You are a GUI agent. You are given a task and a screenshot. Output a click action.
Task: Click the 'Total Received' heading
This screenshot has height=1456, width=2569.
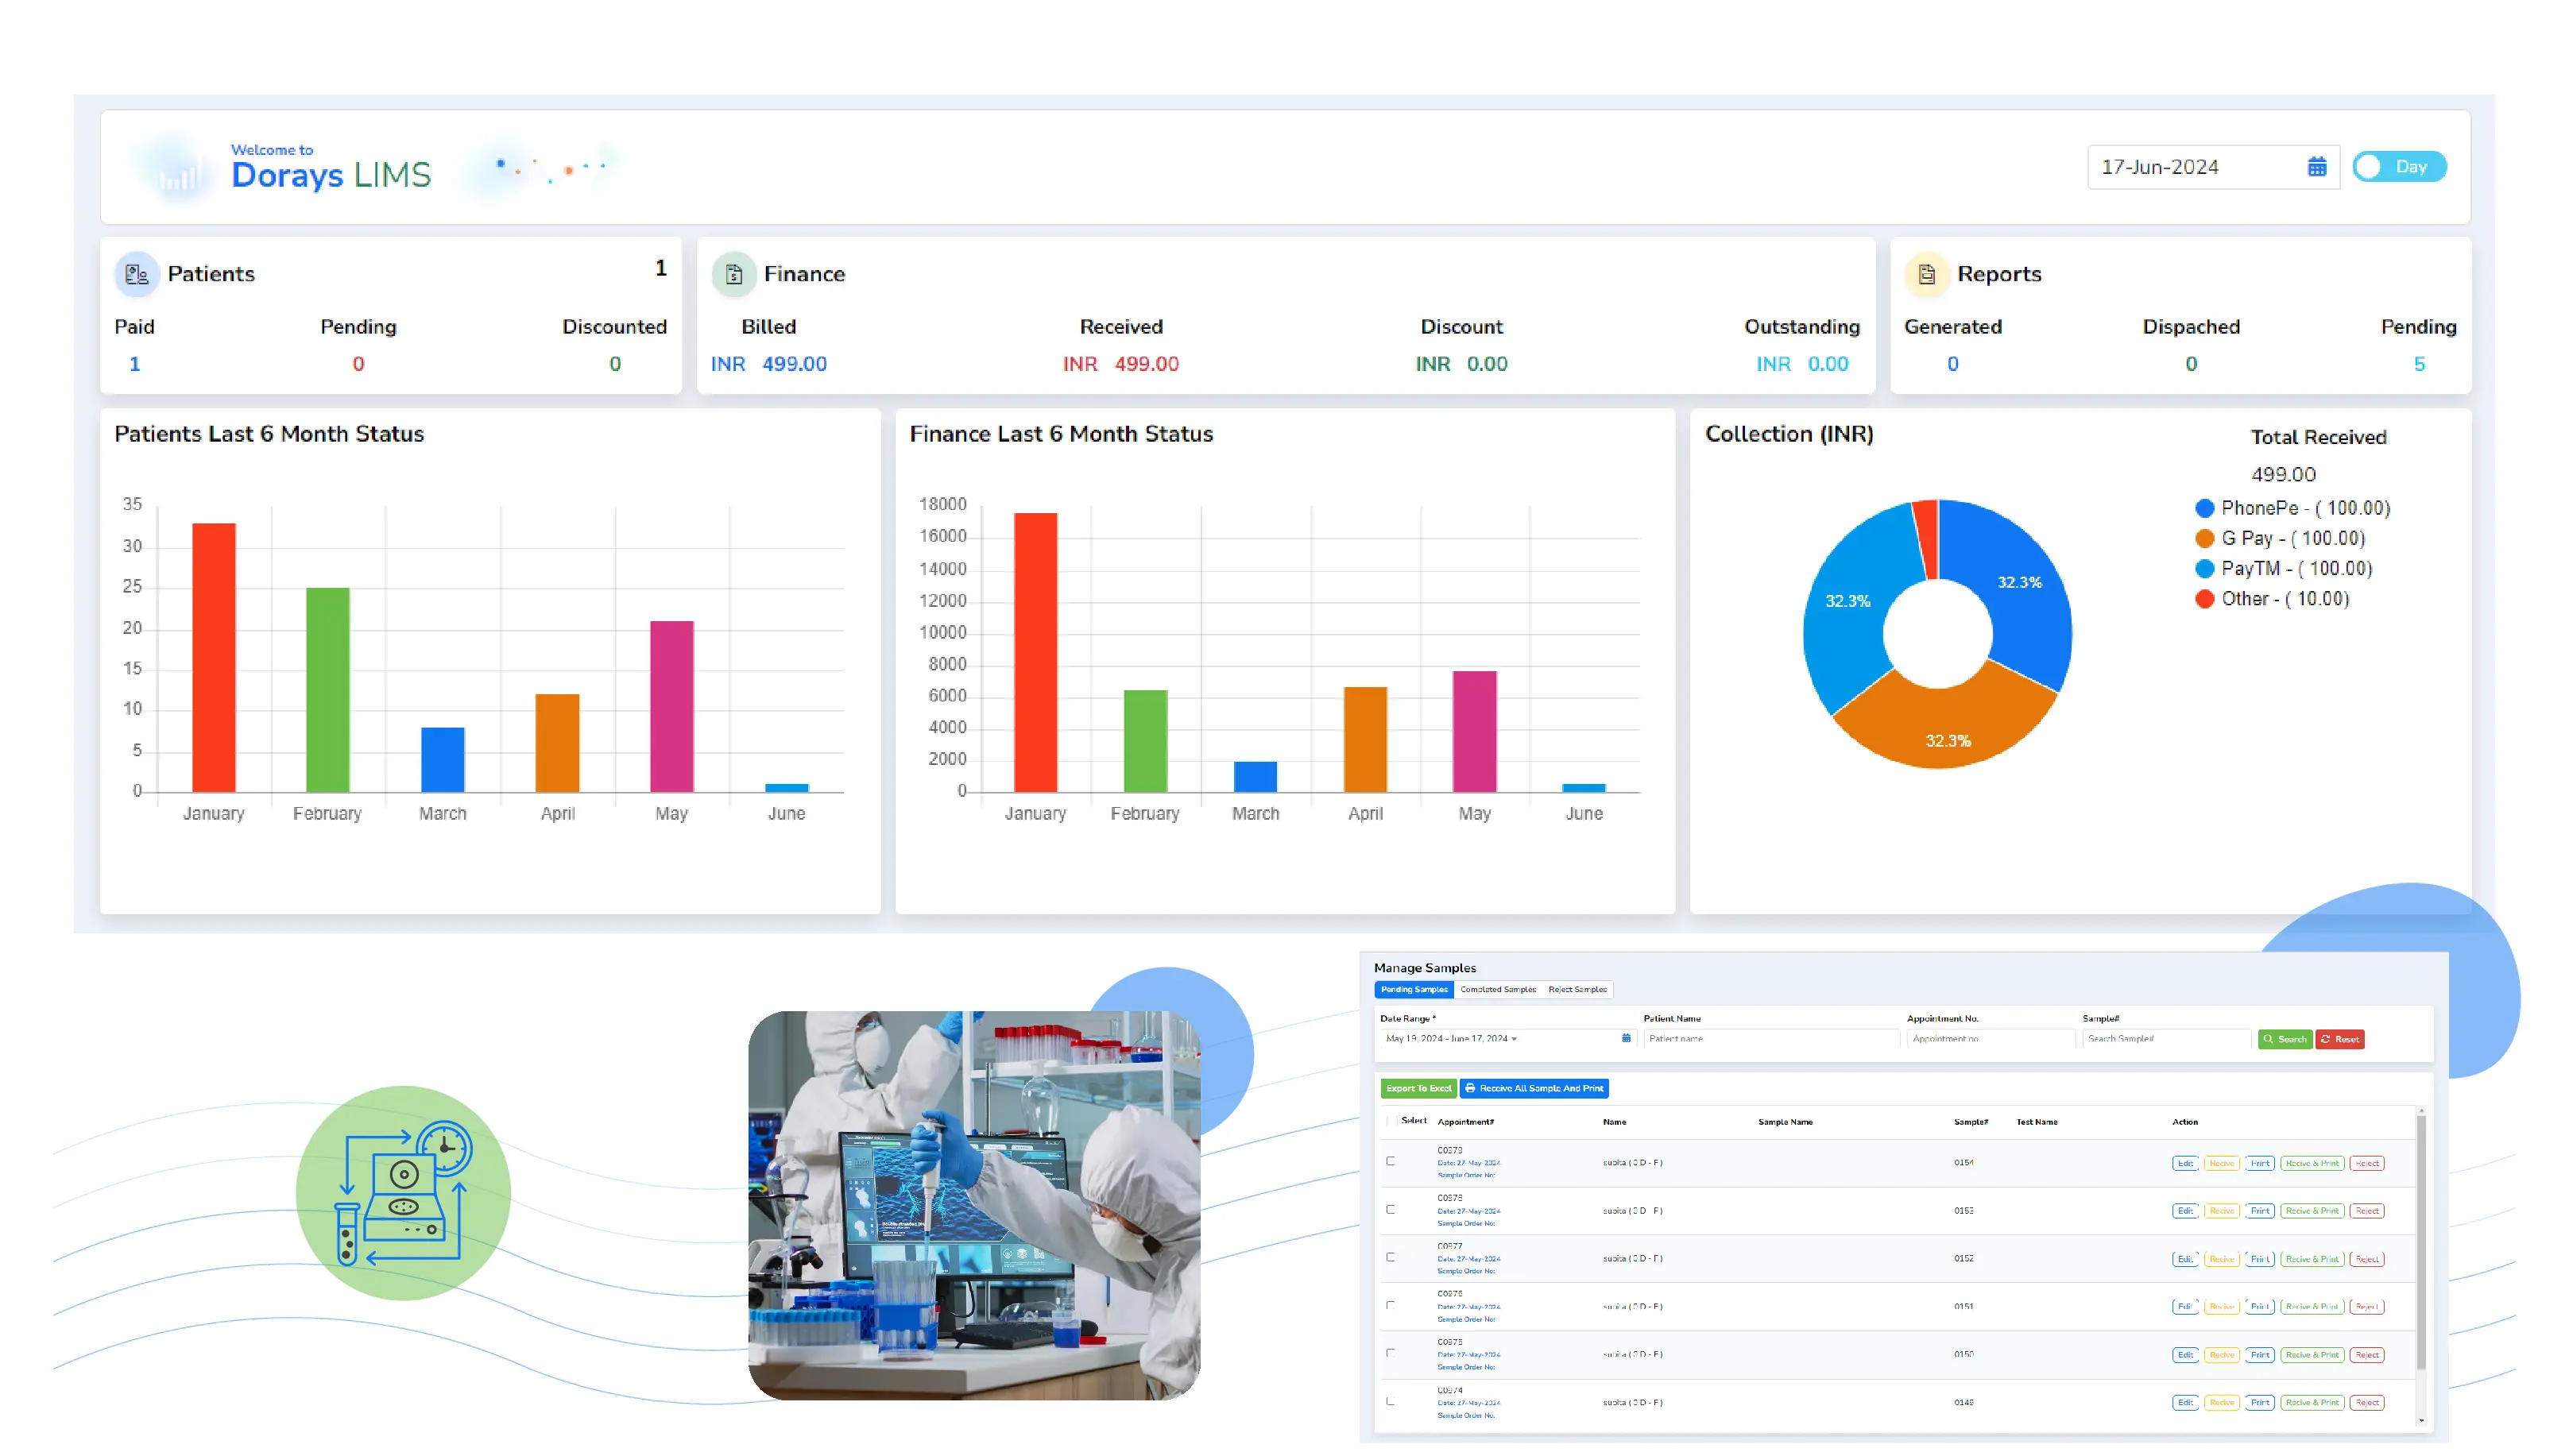point(2318,437)
